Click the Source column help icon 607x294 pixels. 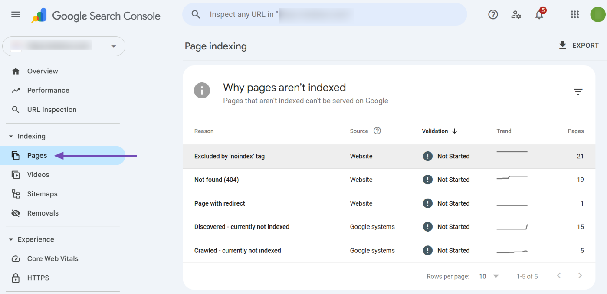[x=377, y=131]
